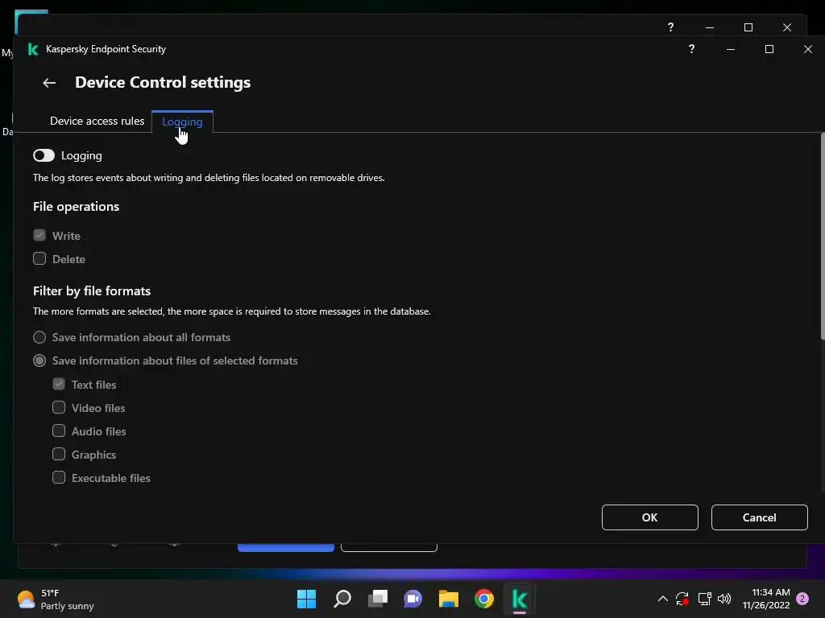Viewport: 825px width, 618px height.
Task: Toggle the Text files checkbox
Action: [x=59, y=384]
